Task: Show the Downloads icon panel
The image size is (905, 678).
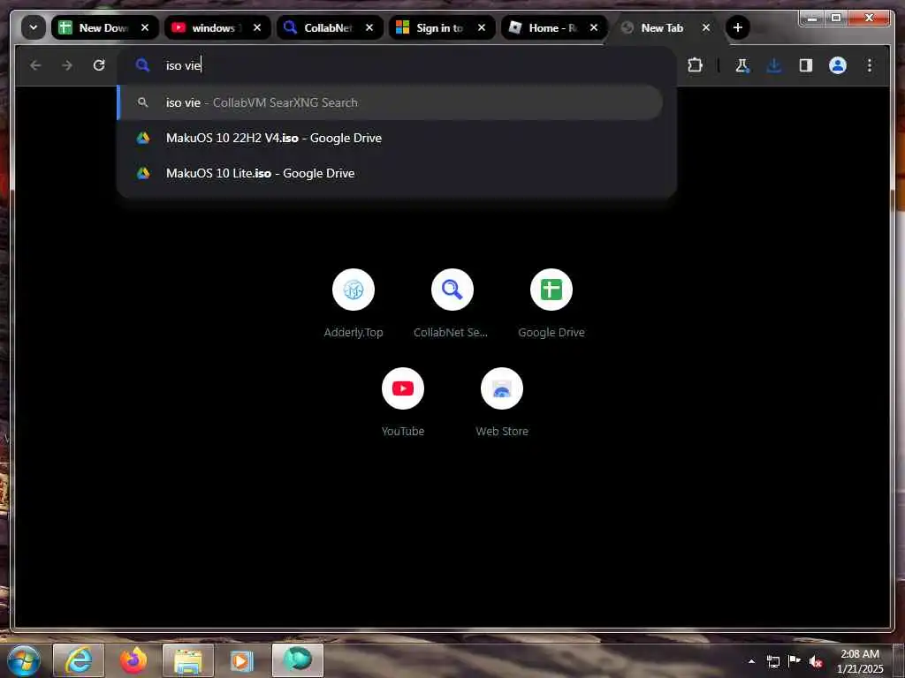Action: 774,65
